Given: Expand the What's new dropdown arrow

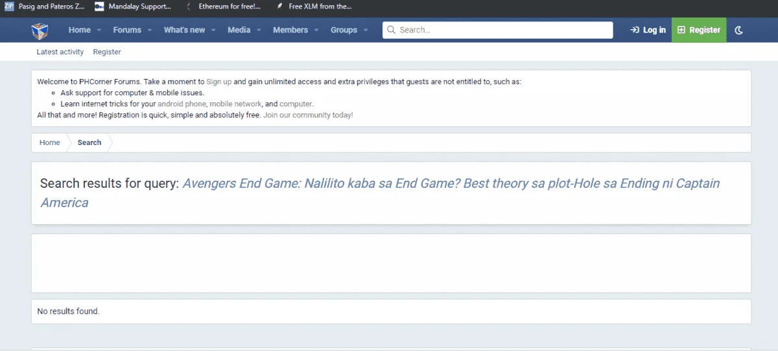Looking at the screenshot, I should pyautogui.click(x=214, y=30).
